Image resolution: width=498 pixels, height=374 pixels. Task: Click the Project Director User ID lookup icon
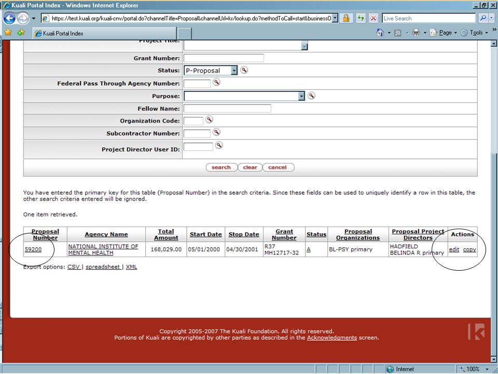coord(219,145)
